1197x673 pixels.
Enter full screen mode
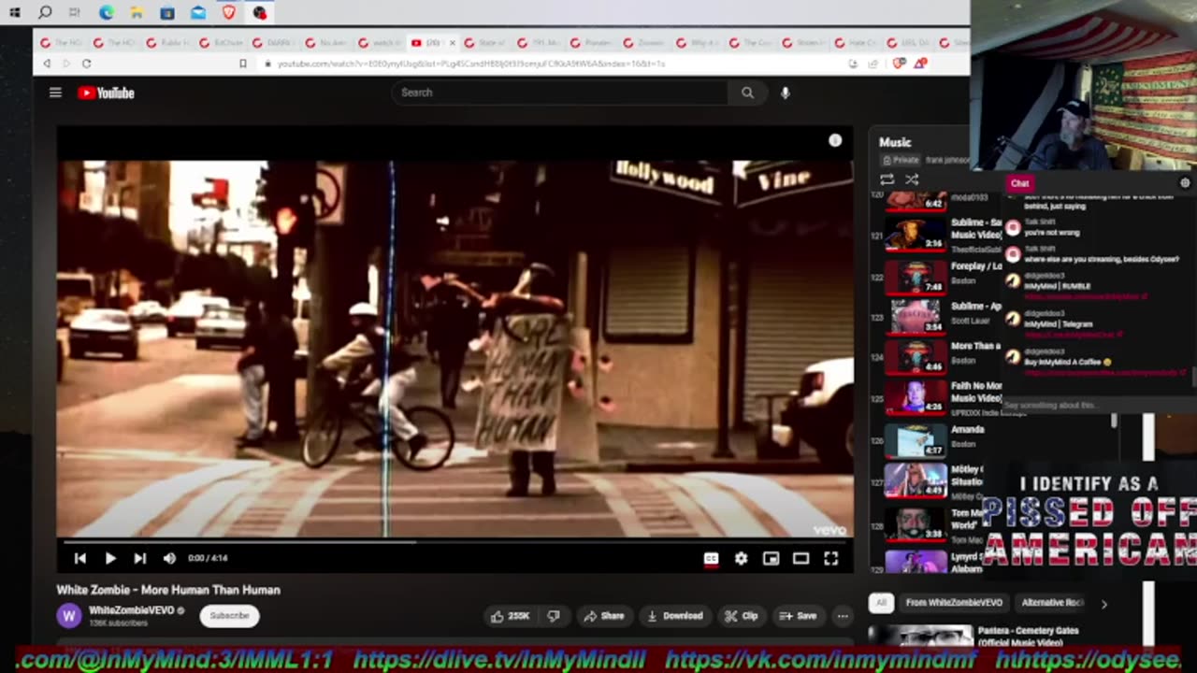coord(830,558)
